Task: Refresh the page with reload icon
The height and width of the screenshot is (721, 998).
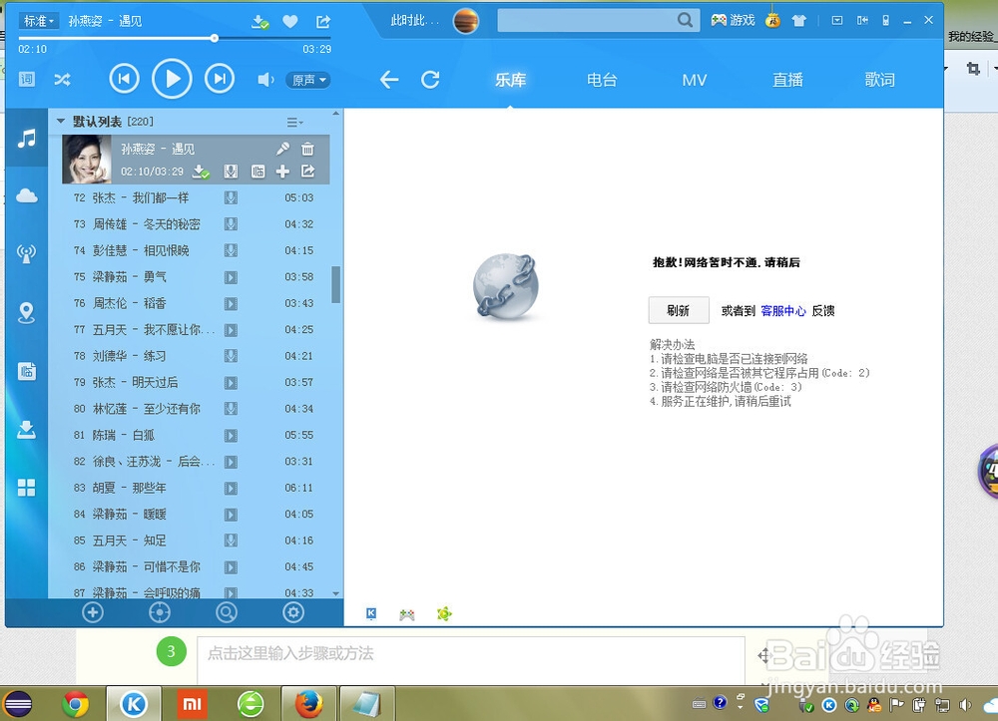Action: [430, 80]
